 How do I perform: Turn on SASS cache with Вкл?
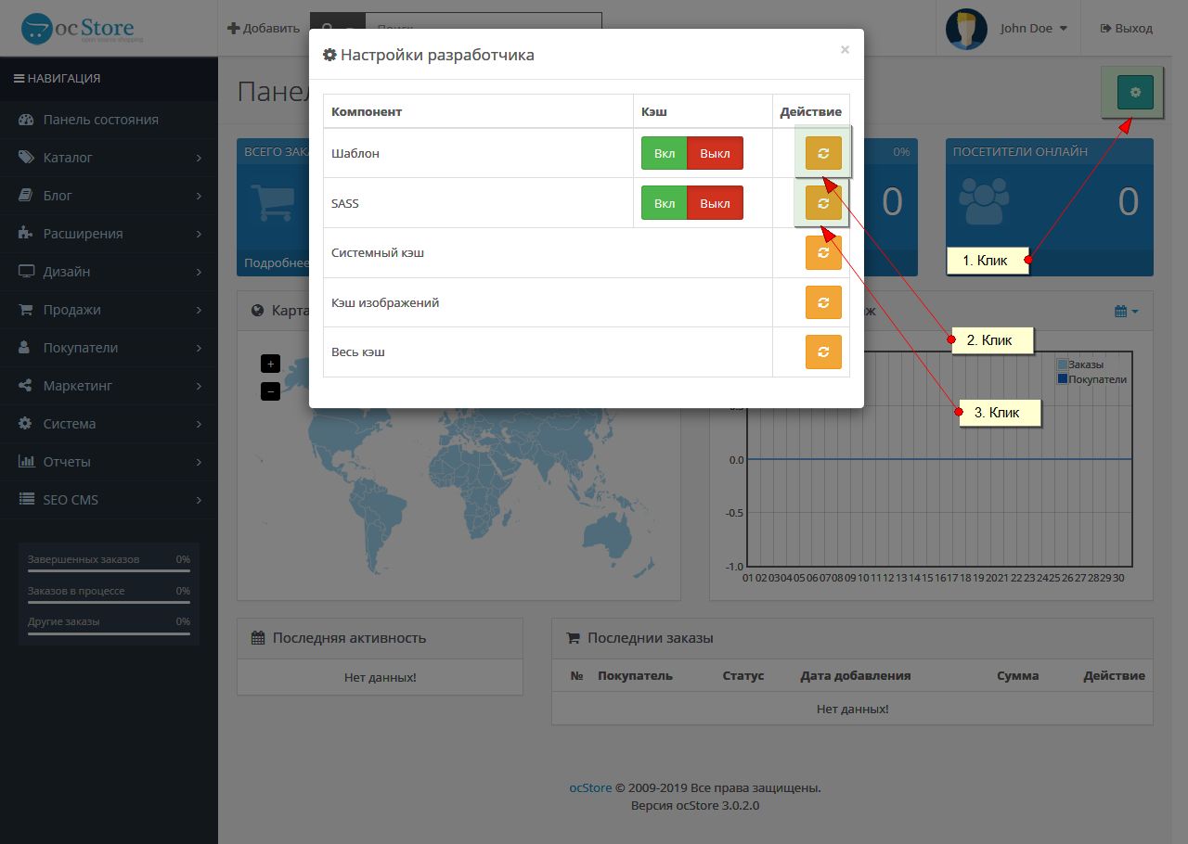tap(665, 203)
